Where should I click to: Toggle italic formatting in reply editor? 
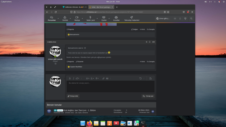click(x=73, y=78)
